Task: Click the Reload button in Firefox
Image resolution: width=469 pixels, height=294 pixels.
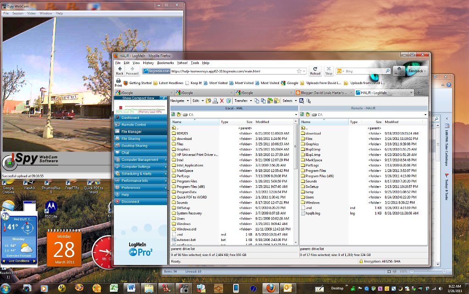Action: coord(315,71)
